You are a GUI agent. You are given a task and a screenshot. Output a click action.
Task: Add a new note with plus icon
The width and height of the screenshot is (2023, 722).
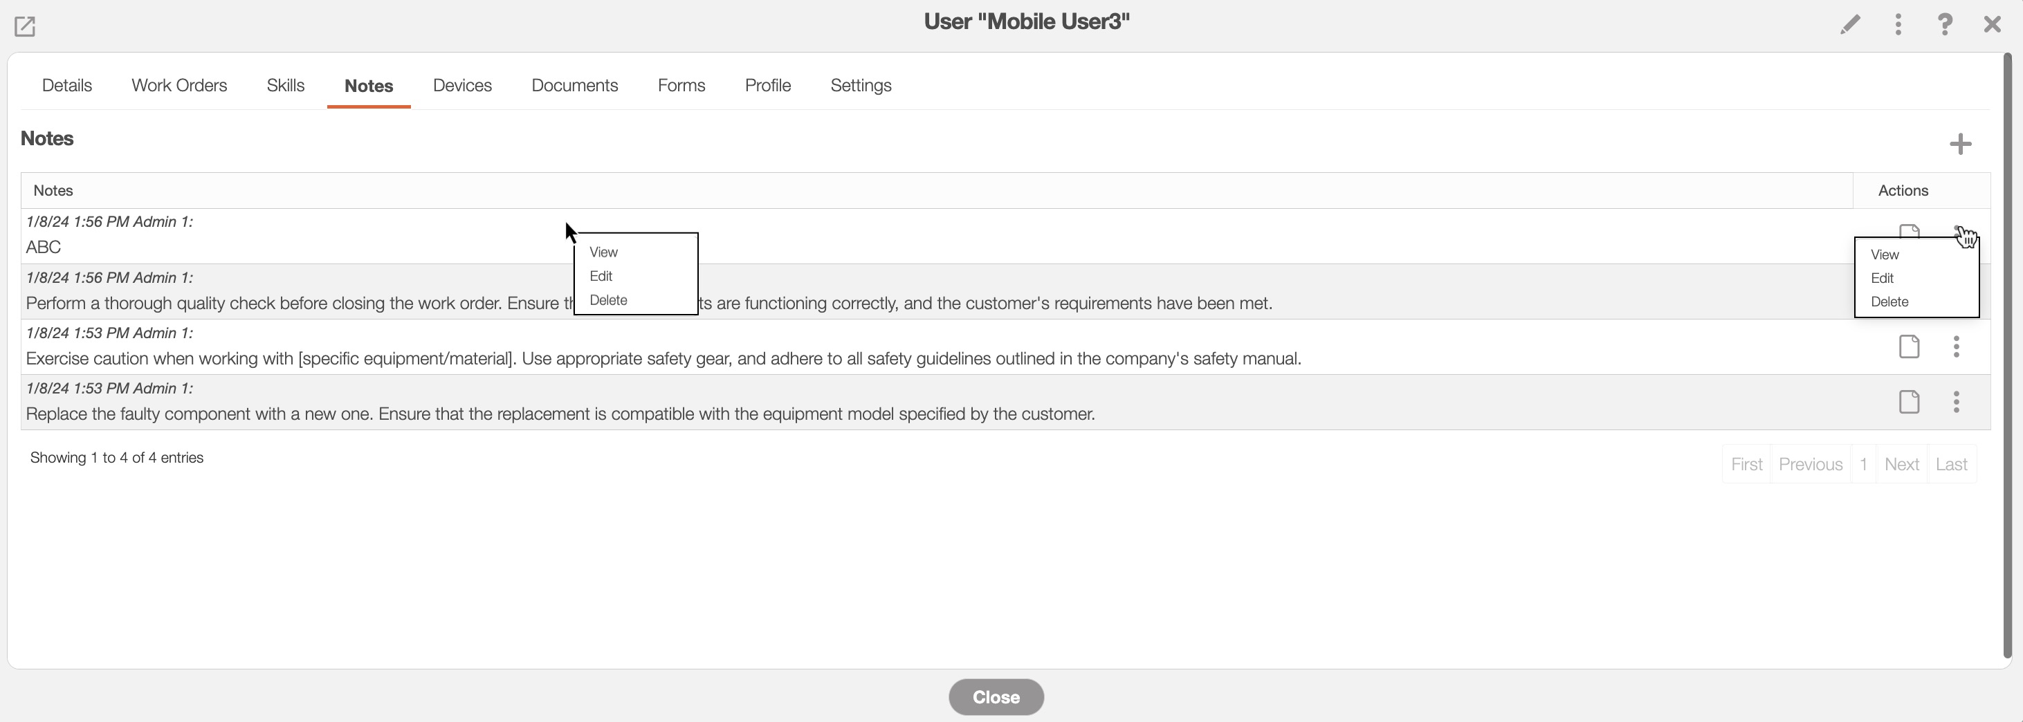(1960, 144)
